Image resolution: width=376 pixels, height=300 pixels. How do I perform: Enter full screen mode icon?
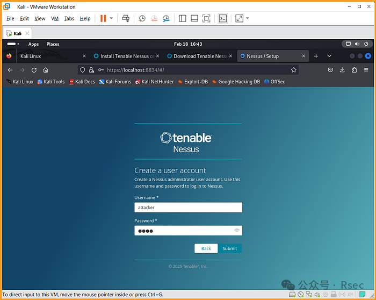pos(206,18)
